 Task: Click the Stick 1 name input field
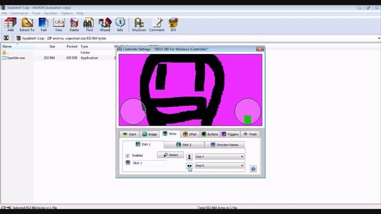[149, 163]
